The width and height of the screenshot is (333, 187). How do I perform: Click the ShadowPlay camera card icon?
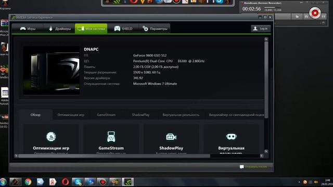(171, 137)
